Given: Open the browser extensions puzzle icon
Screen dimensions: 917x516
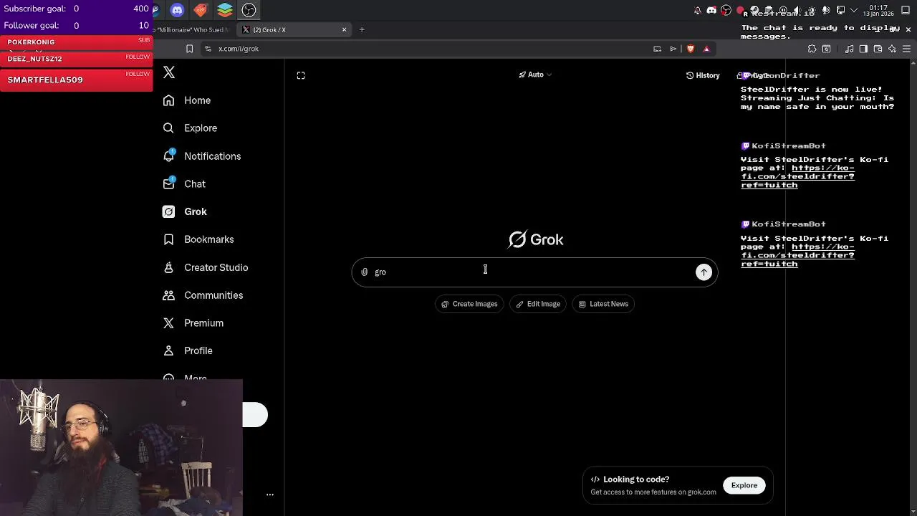Looking at the screenshot, I should (x=812, y=49).
